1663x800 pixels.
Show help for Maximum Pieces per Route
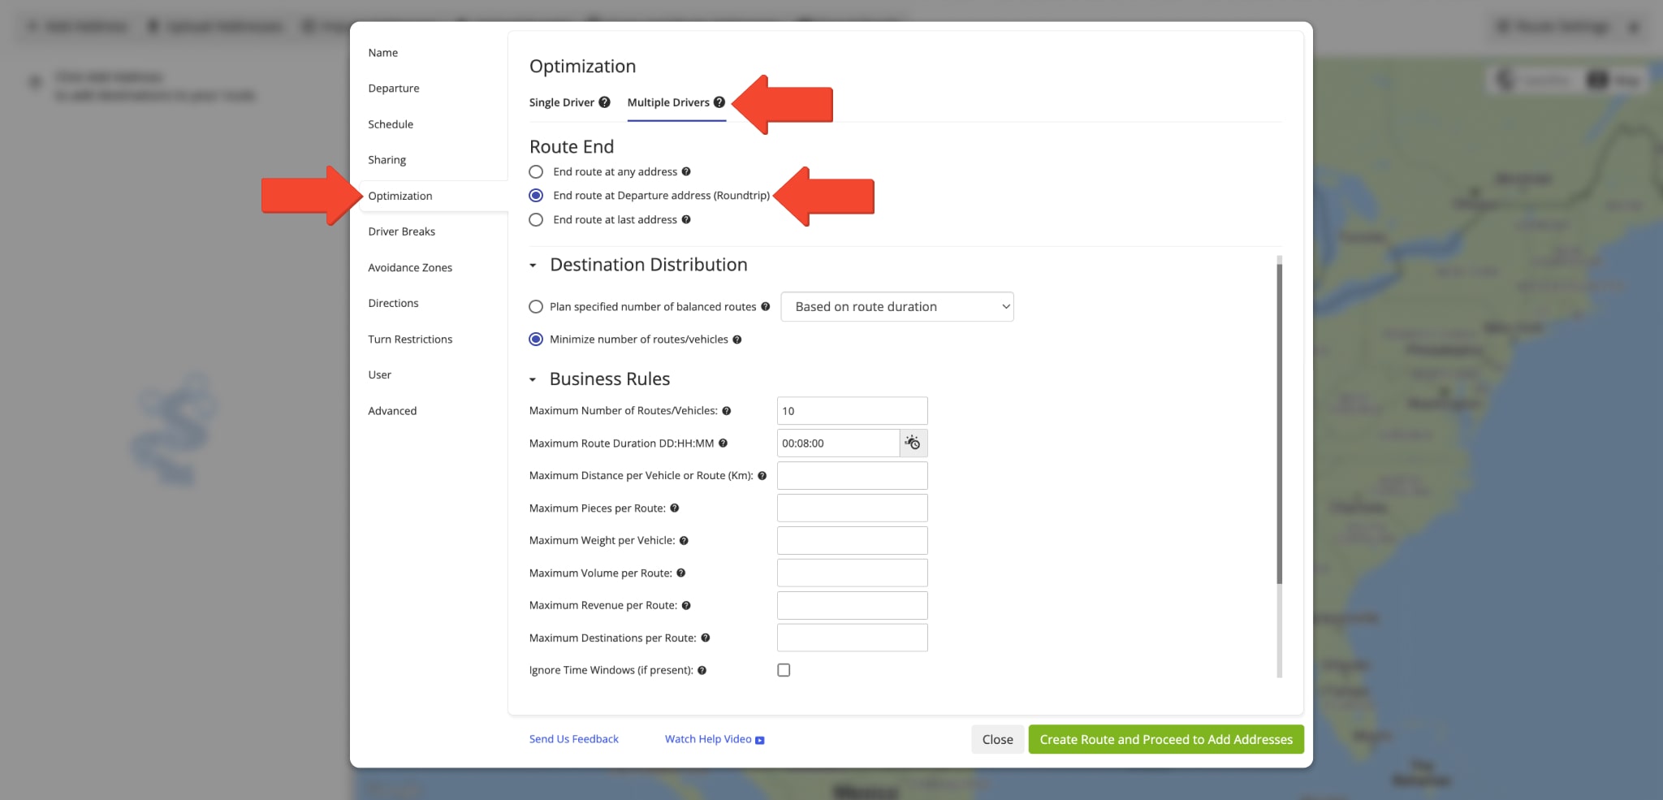click(x=675, y=508)
